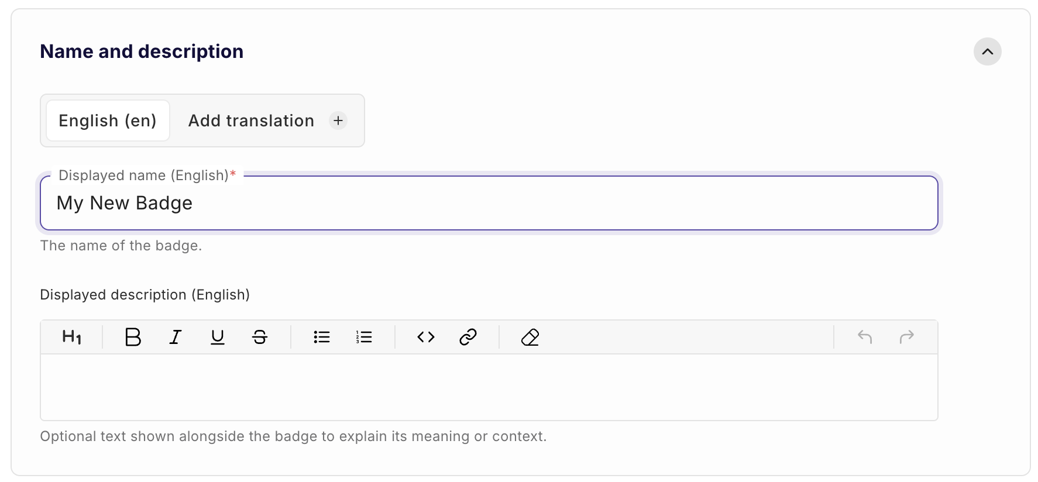Collapse the Name and description section
The image size is (1038, 482).
(987, 51)
